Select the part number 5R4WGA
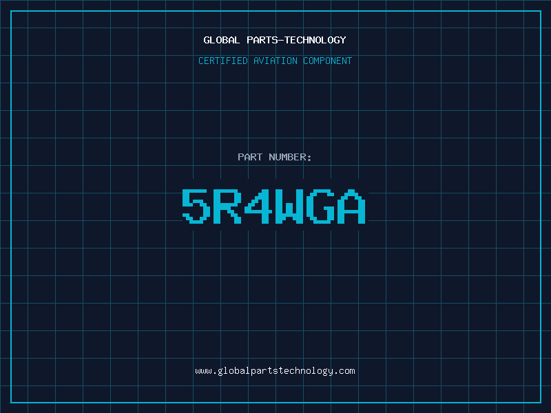The height and width of the screenshot is (413, 551). 273,206
